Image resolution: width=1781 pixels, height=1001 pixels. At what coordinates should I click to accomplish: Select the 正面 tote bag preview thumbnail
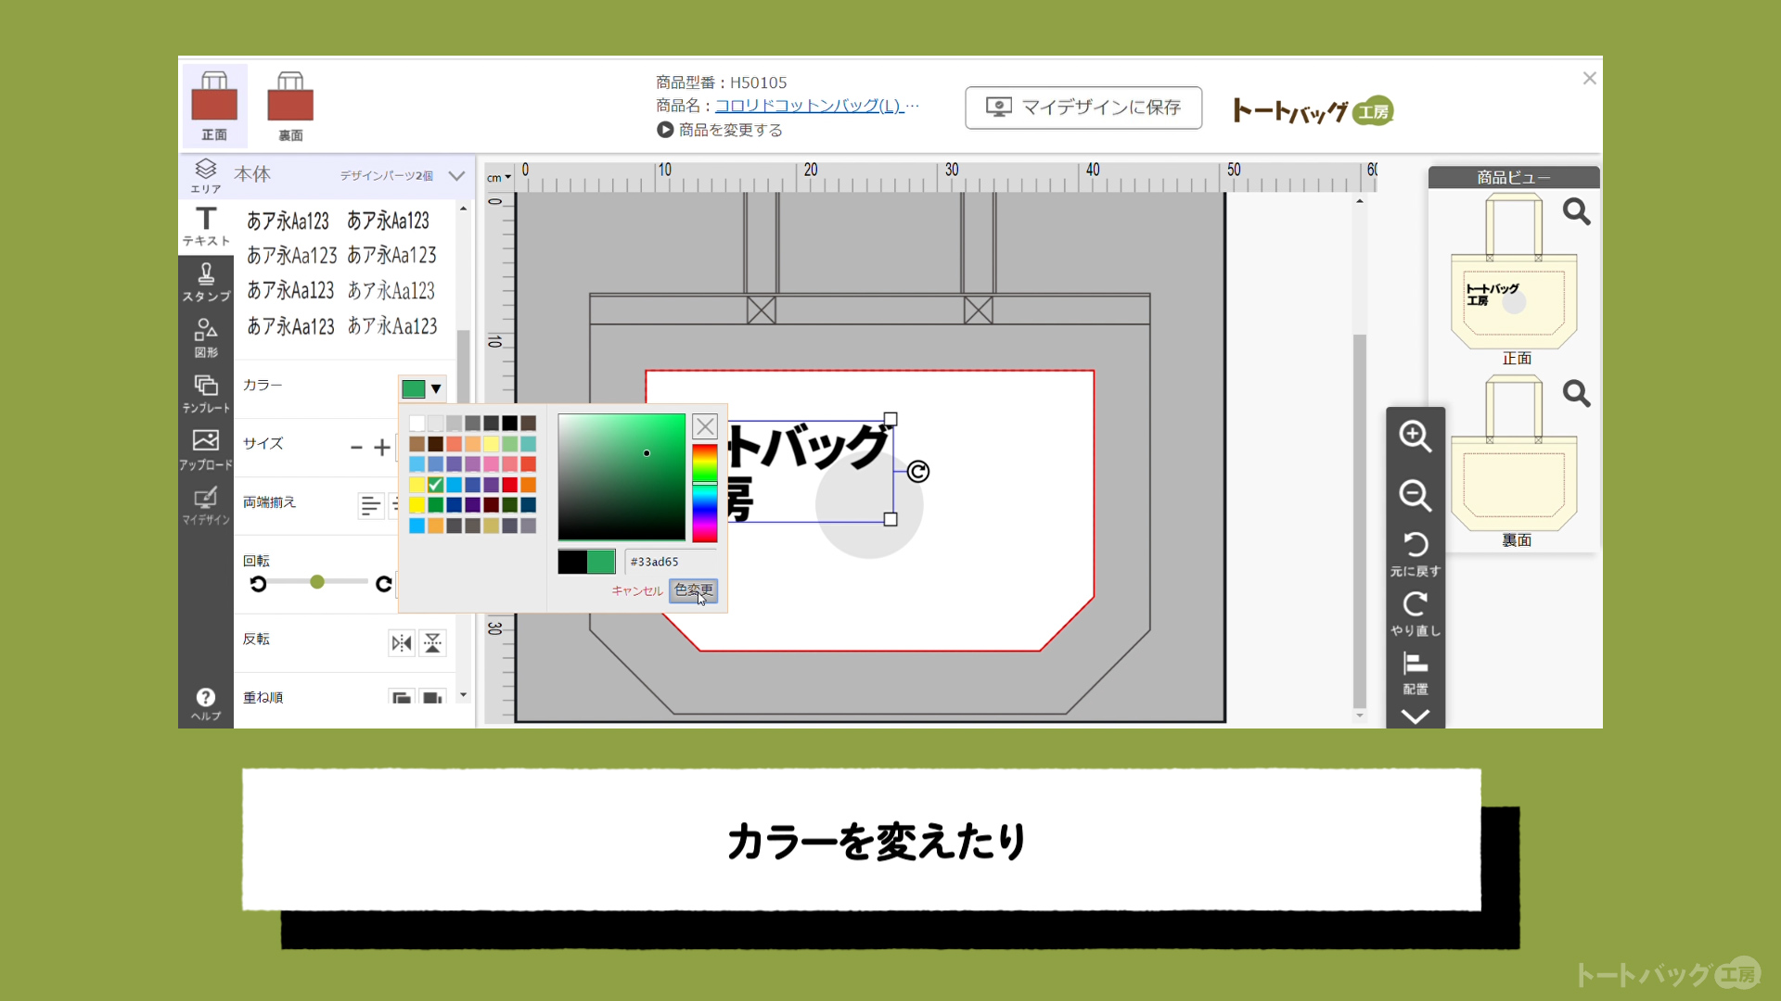pos(1514,272)
